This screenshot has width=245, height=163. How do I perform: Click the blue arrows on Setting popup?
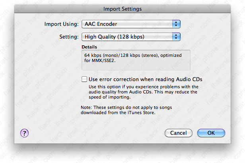[x=177, y=37]
